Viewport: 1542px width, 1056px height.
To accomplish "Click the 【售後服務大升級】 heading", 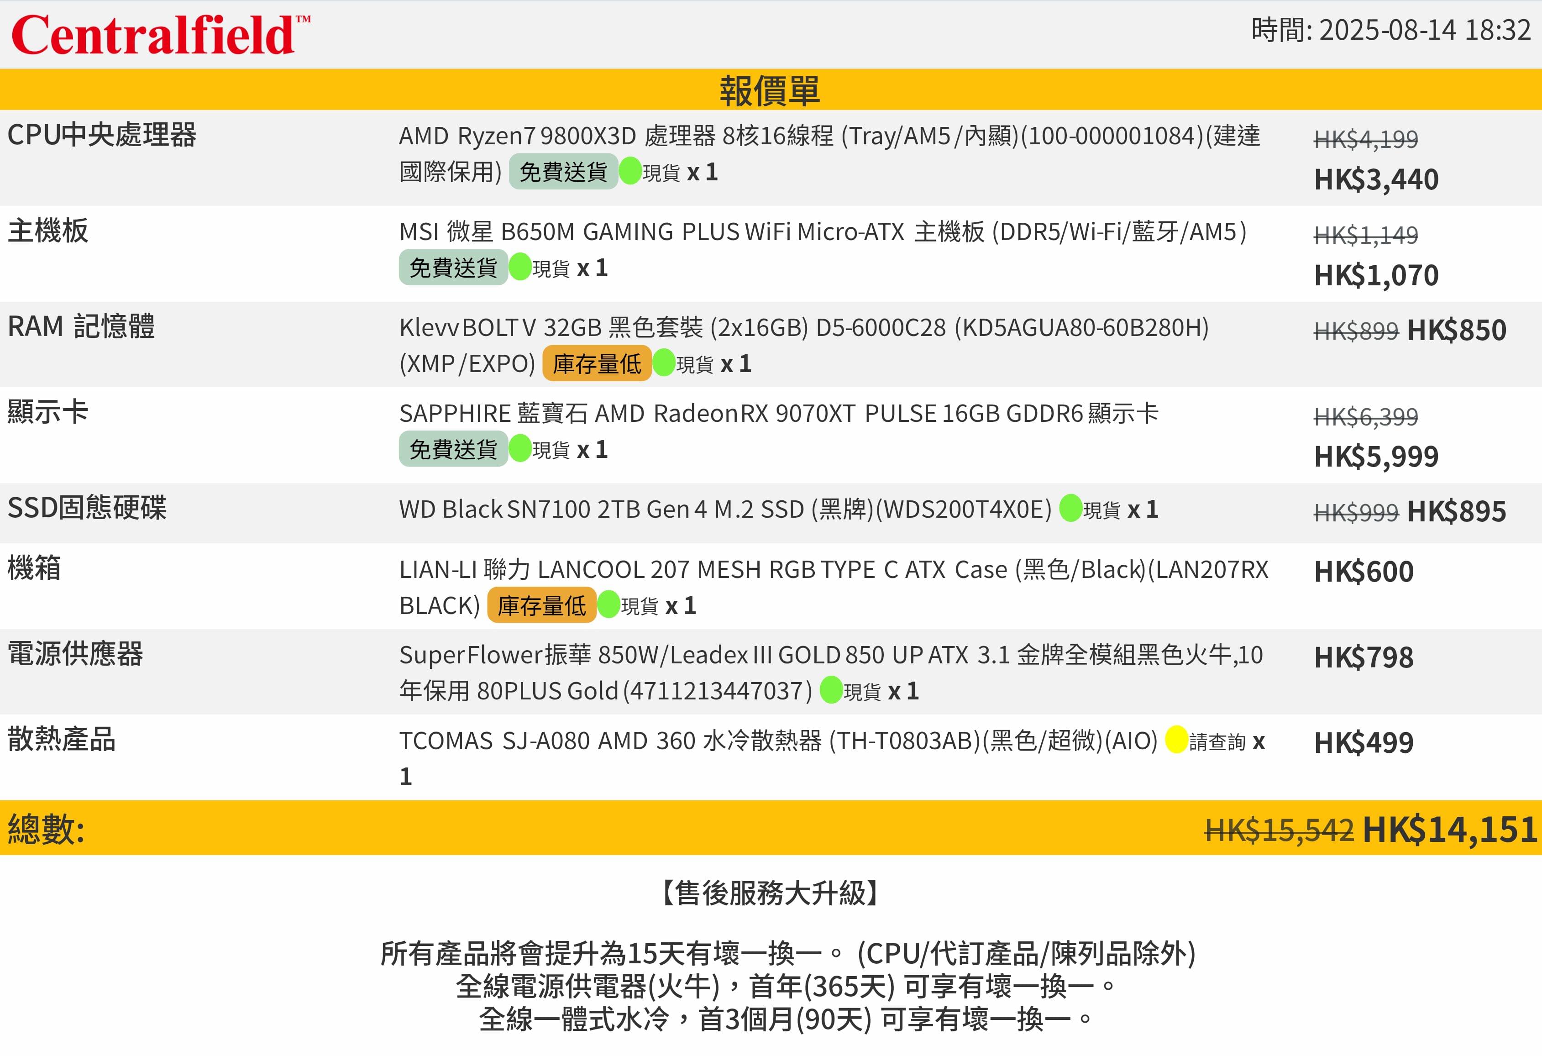I will tap(771, 893).
